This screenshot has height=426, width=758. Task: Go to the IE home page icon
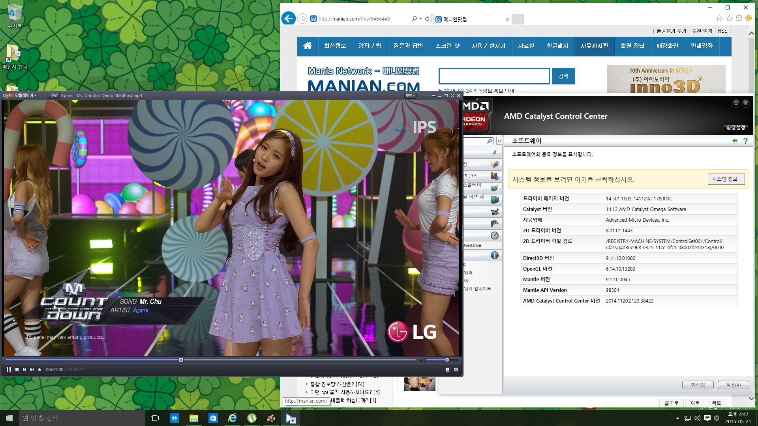click(x=720, y=18)
